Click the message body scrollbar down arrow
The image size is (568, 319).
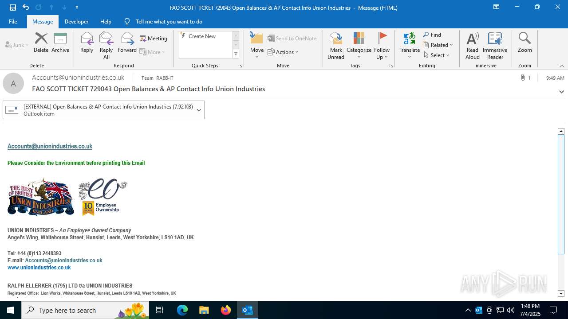point(561,293)
